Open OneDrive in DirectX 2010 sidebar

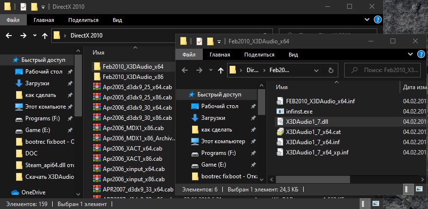[x=34, y=192]
